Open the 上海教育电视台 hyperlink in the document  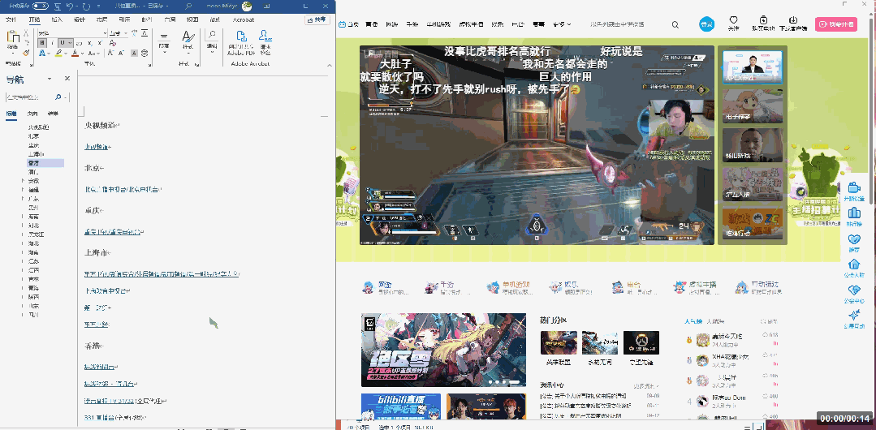pyautogui.click(x=106, y=291)
